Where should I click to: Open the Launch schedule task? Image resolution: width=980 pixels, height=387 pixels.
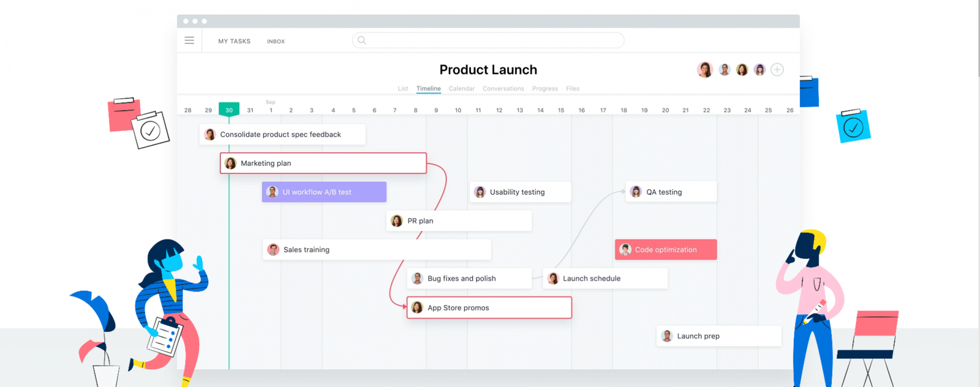coord(605,279)
